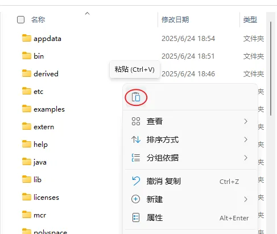Click the 分组依据 list icon
The height and width of the screenshot is (234, 277).
tap(136, 158)
